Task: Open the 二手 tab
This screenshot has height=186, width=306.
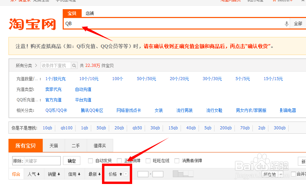Action: (76, 146)
